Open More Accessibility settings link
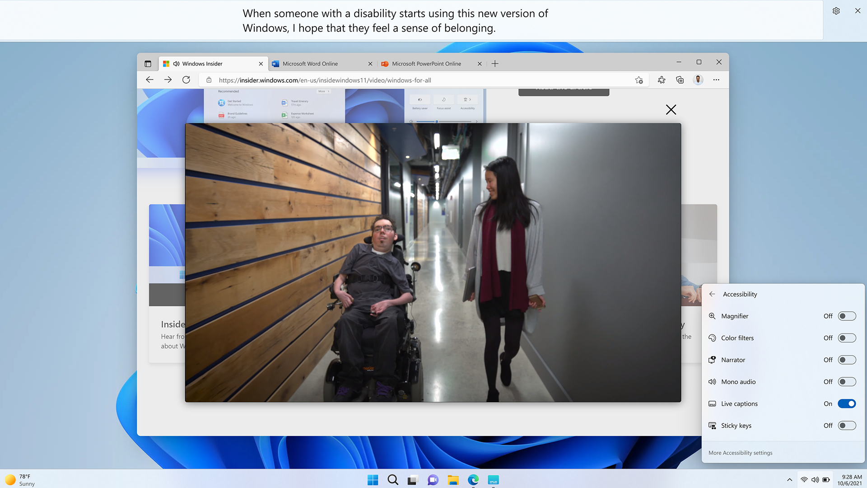Screen dimensions: 867x488 [x=740, y=452]
